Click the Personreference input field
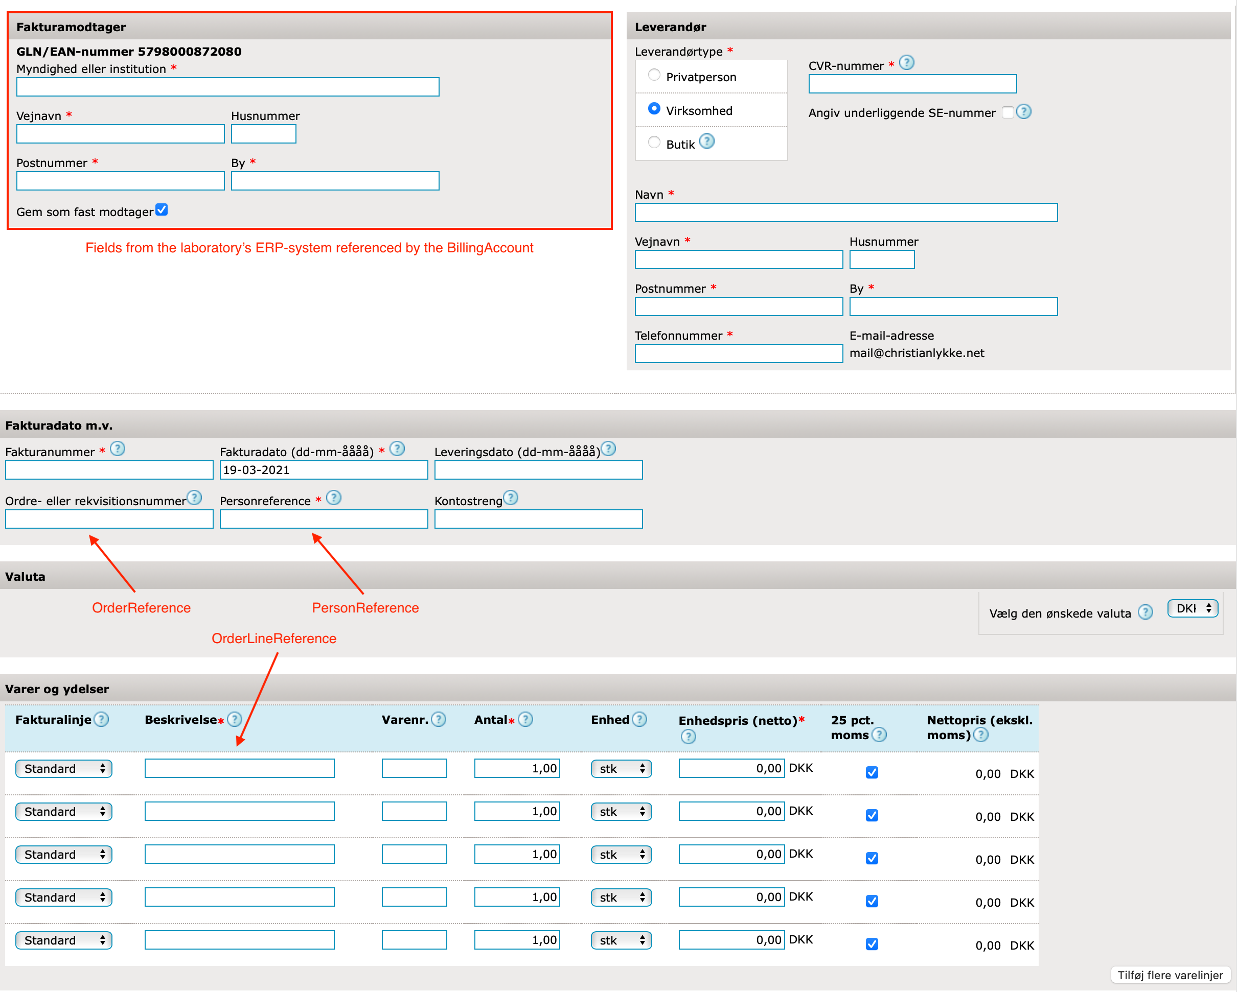This screenshot has width=1237, height=992. (x=324, y=519)
